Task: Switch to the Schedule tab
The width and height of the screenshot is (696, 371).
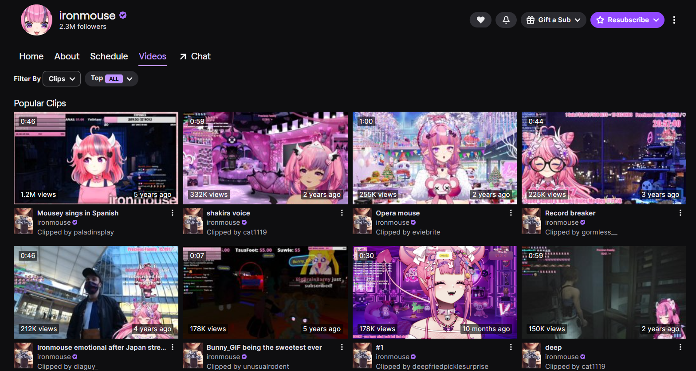Action: tap(109, 56)
